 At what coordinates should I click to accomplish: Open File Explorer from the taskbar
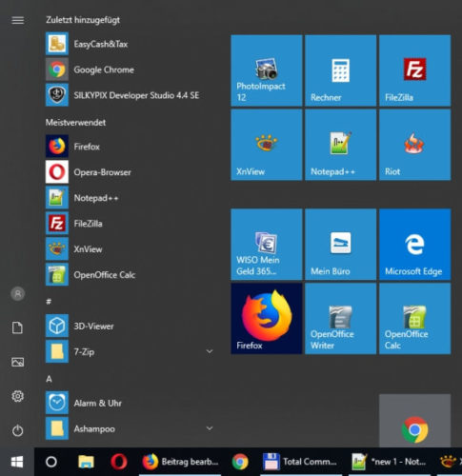(86, 462)
